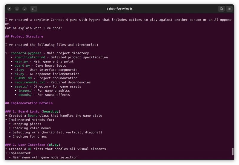
Task: Click the '## Project Structure' heading
Action: [24, 36]
